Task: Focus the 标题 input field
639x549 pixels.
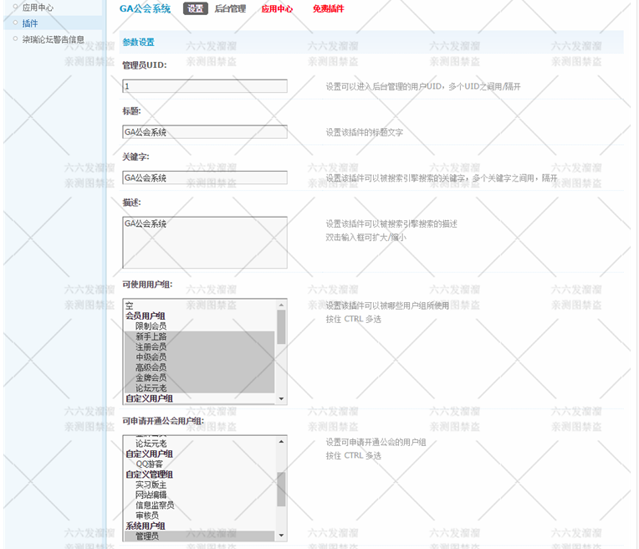Action: click(205, 131)
